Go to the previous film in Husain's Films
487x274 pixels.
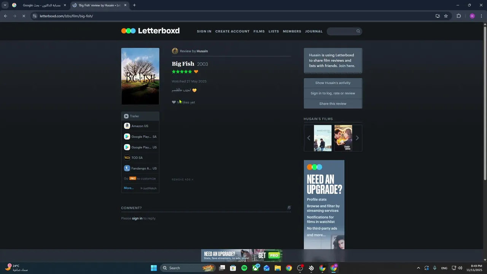tap(309, 138)
